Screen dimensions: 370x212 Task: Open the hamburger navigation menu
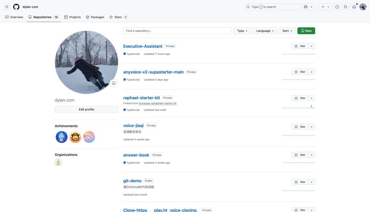tap(7, 7)
